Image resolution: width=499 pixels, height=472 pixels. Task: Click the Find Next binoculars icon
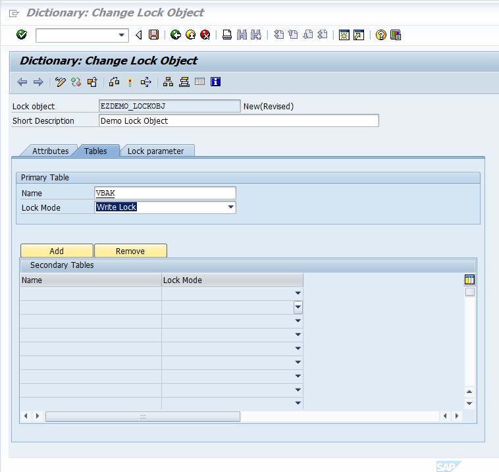pyautogui.click(x=256, y=34)
